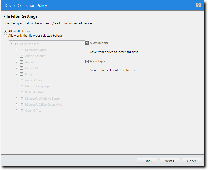Click the Next button
208x170 pixels.
pos(169,161)
